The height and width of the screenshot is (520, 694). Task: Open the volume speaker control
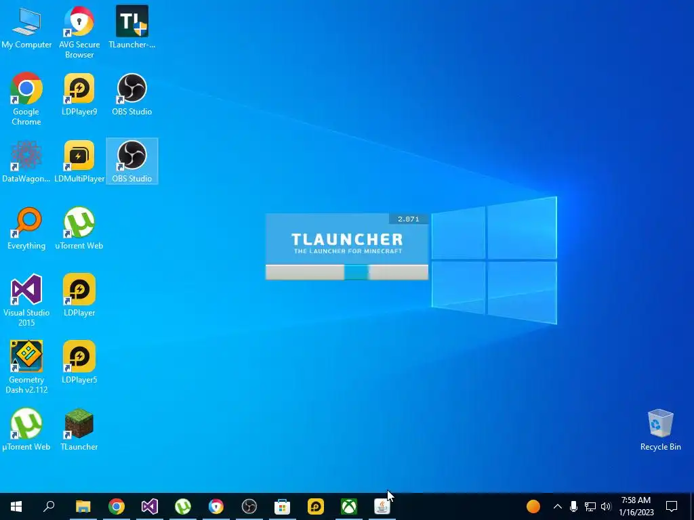coord(606,506)
